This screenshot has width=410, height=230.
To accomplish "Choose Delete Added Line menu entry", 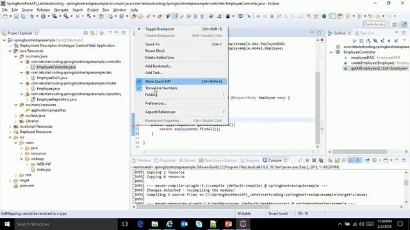I will pos(181,57).
